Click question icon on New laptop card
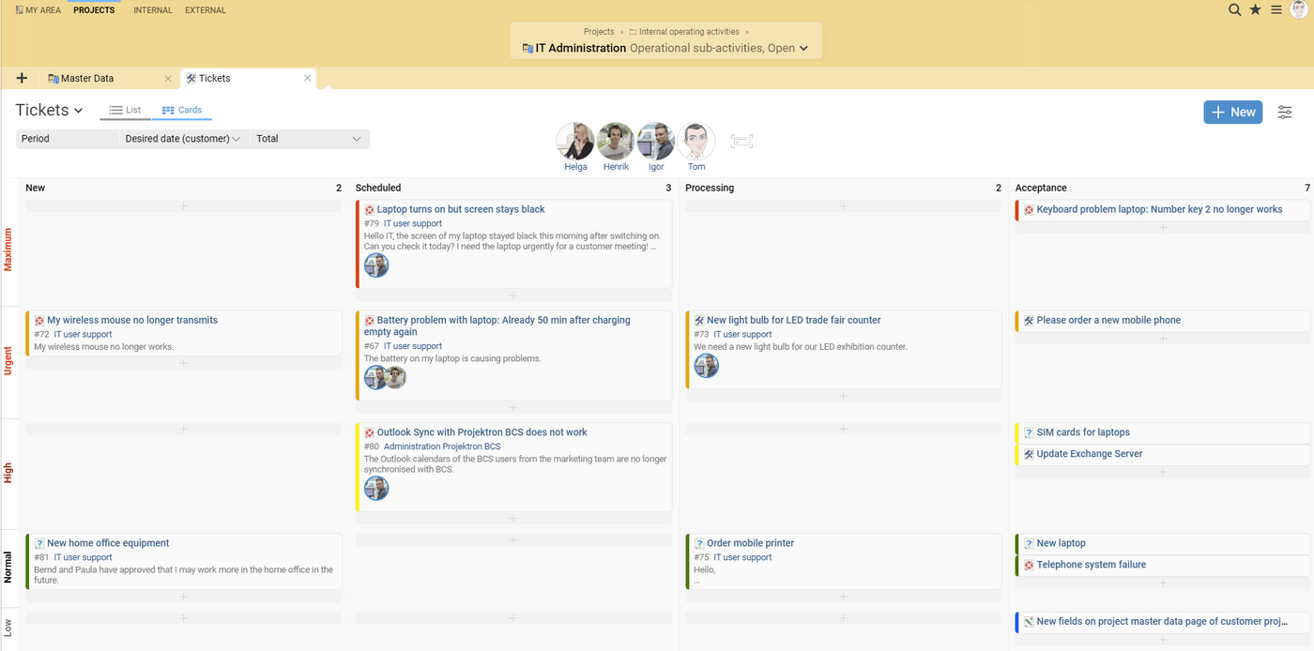 [x=1029, y=544]
